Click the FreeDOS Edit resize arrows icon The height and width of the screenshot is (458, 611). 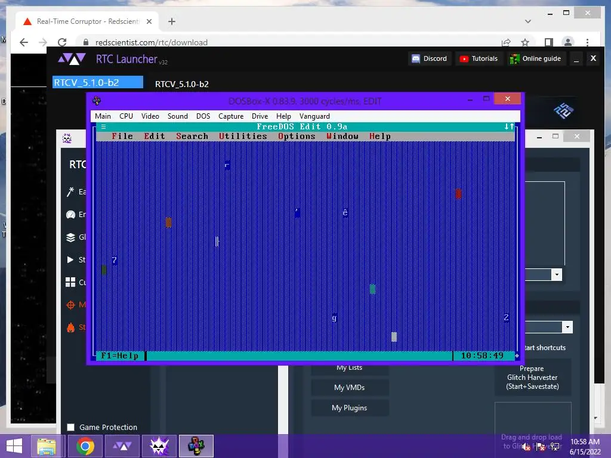click(509, 126)
